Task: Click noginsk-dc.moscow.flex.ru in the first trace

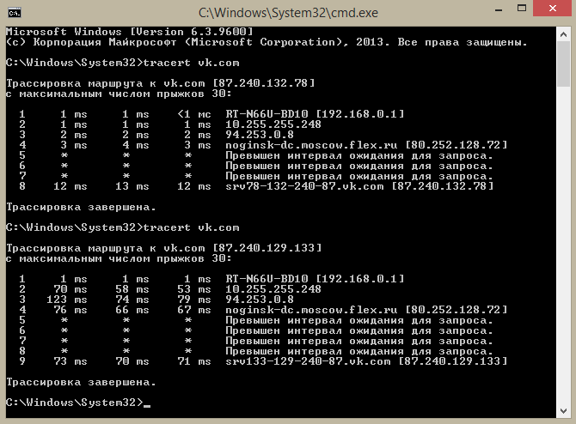Action: coord(311,145)
